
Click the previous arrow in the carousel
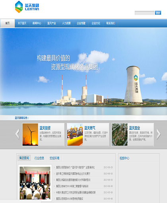coord(17,134)
